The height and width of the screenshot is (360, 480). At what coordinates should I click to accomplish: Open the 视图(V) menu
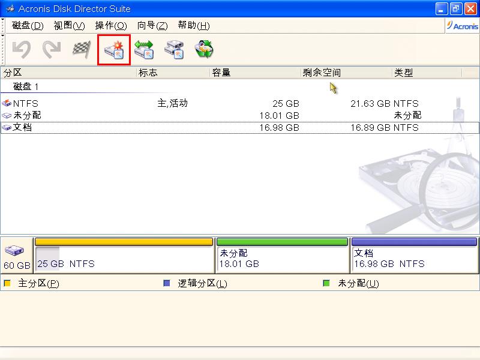pos(66,26)
